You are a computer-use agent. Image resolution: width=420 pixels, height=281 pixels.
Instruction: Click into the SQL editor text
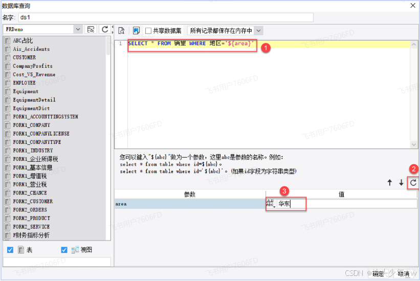pos(191,44)
